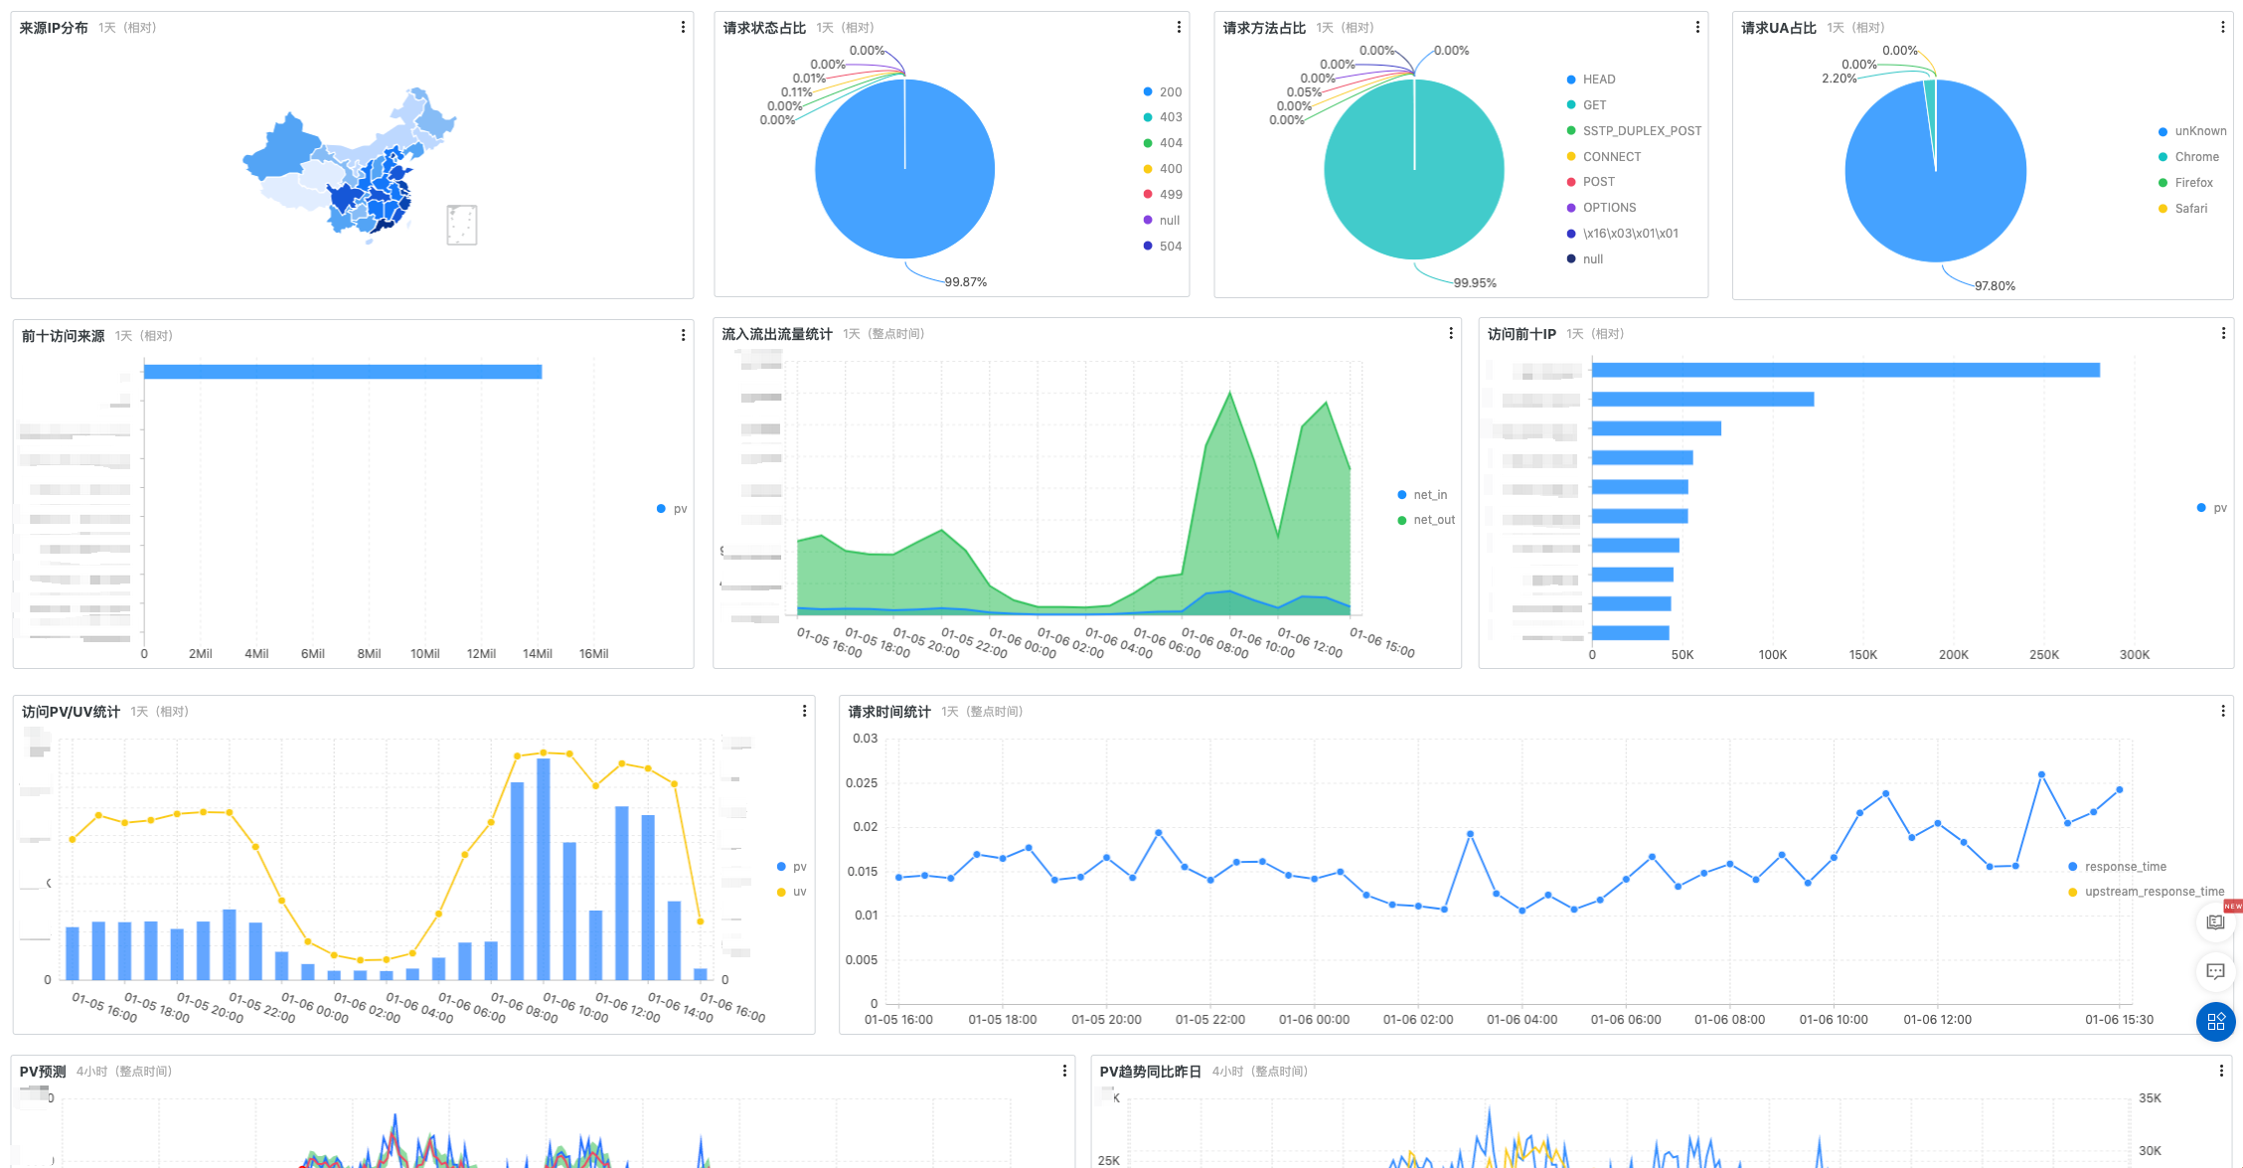Image resolution: width=2243 pixels, height=1168 pixels.
Task: Click the Chrome legend color dot
Action: click(x=2163, y=157)
